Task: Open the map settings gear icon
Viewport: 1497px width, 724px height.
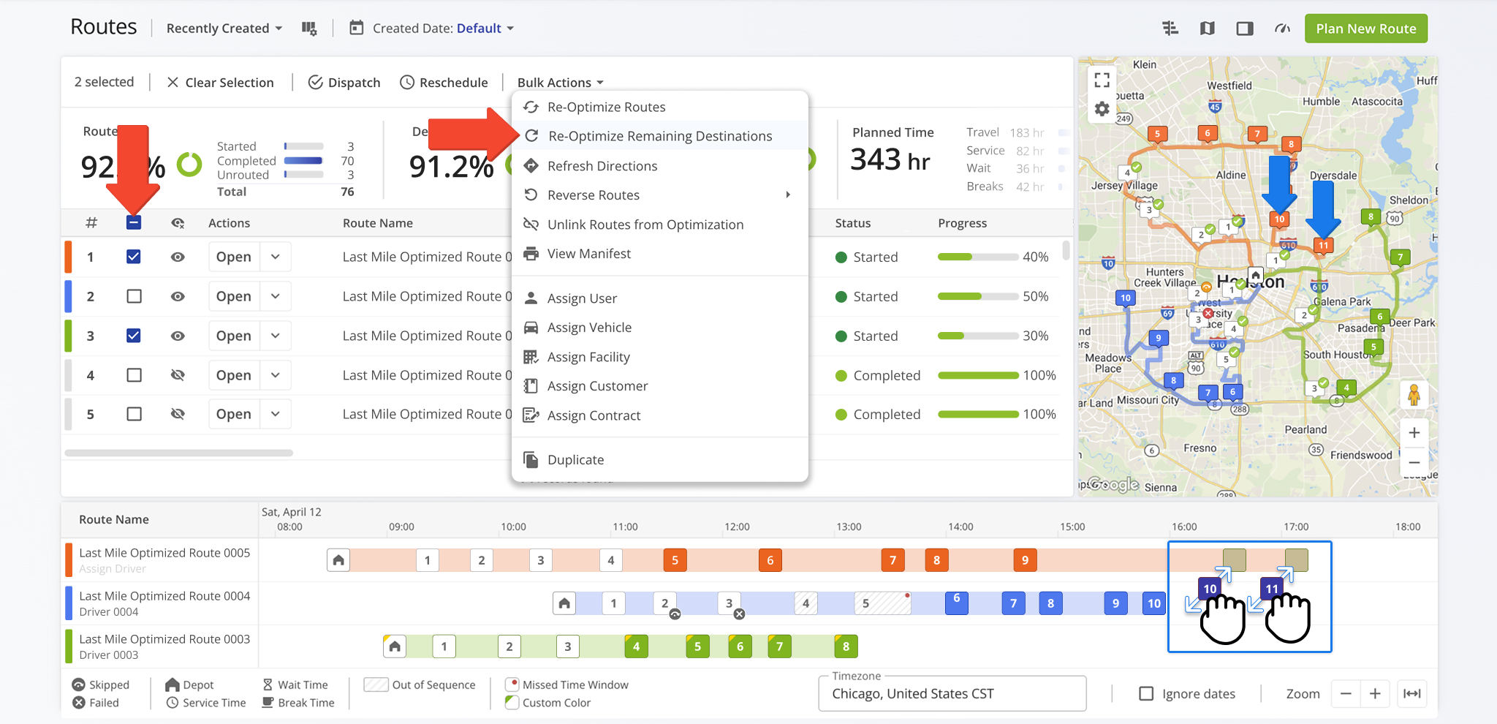Action: pyautogui.click(x=1102, y=108)
